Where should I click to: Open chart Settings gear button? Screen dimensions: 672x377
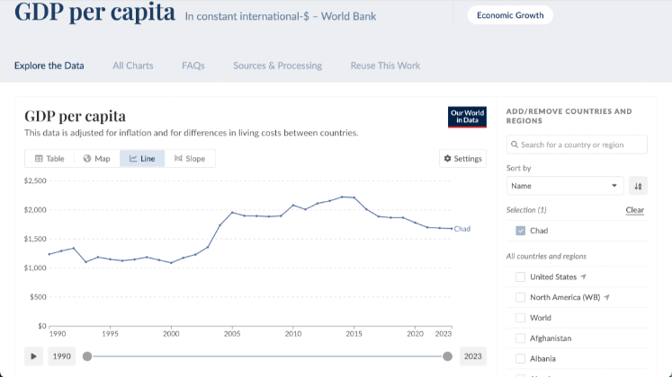[x=462, y=159]
